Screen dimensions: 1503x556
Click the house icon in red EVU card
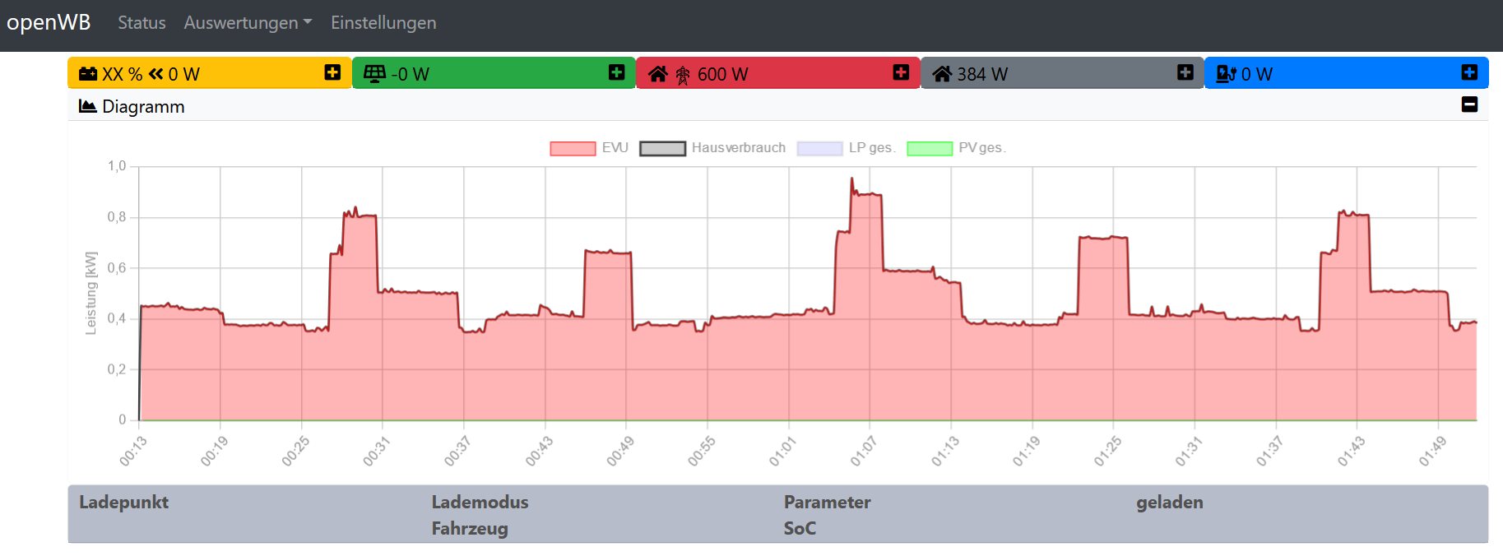pos(657,74)
